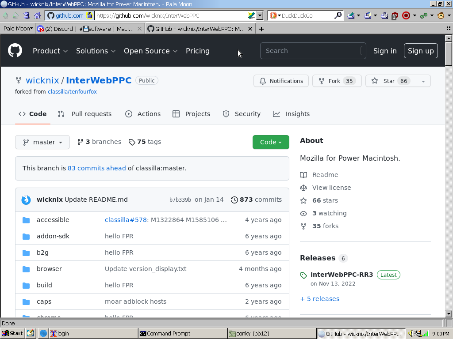Open a new tab with plus button

pos(261,29)
